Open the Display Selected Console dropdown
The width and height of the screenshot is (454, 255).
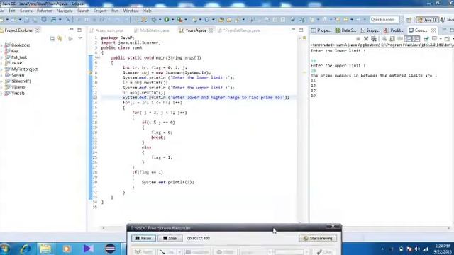tap(441, 38)
